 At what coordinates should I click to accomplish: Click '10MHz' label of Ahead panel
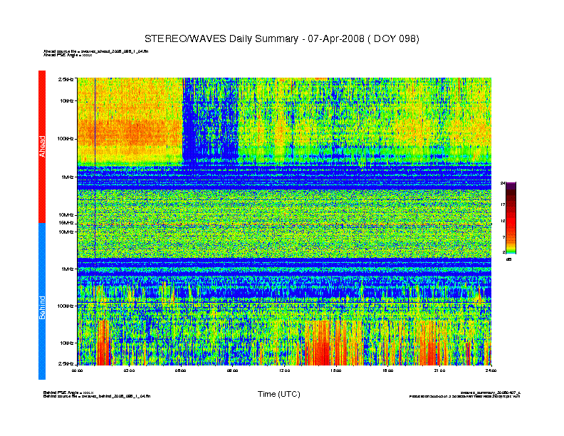(66, 214)
